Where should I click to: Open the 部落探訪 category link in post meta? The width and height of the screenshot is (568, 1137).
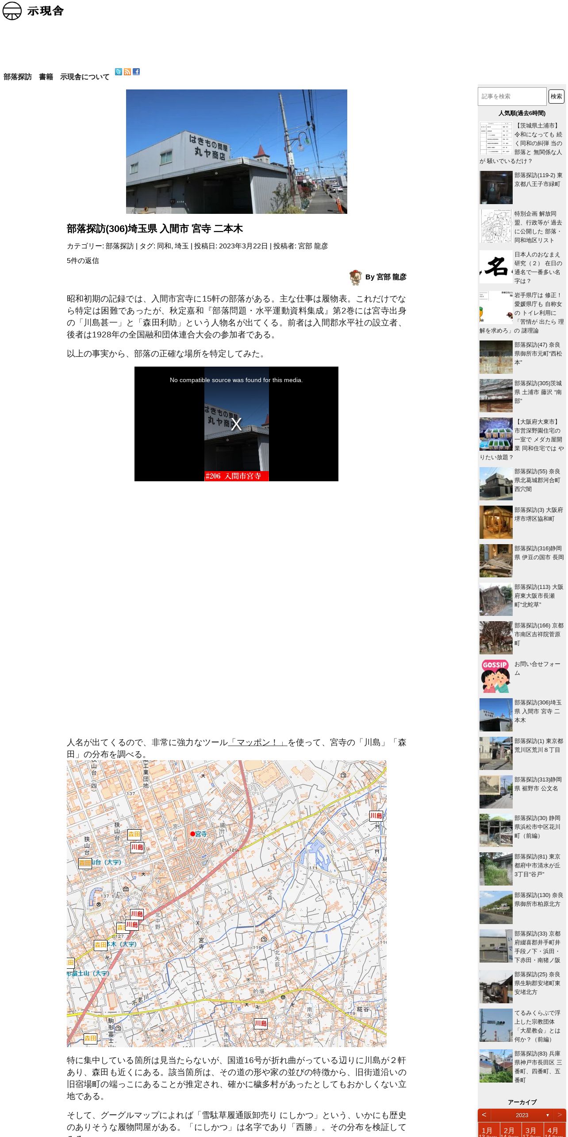click(119, 246)
